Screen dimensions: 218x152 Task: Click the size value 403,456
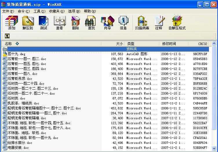117,64
